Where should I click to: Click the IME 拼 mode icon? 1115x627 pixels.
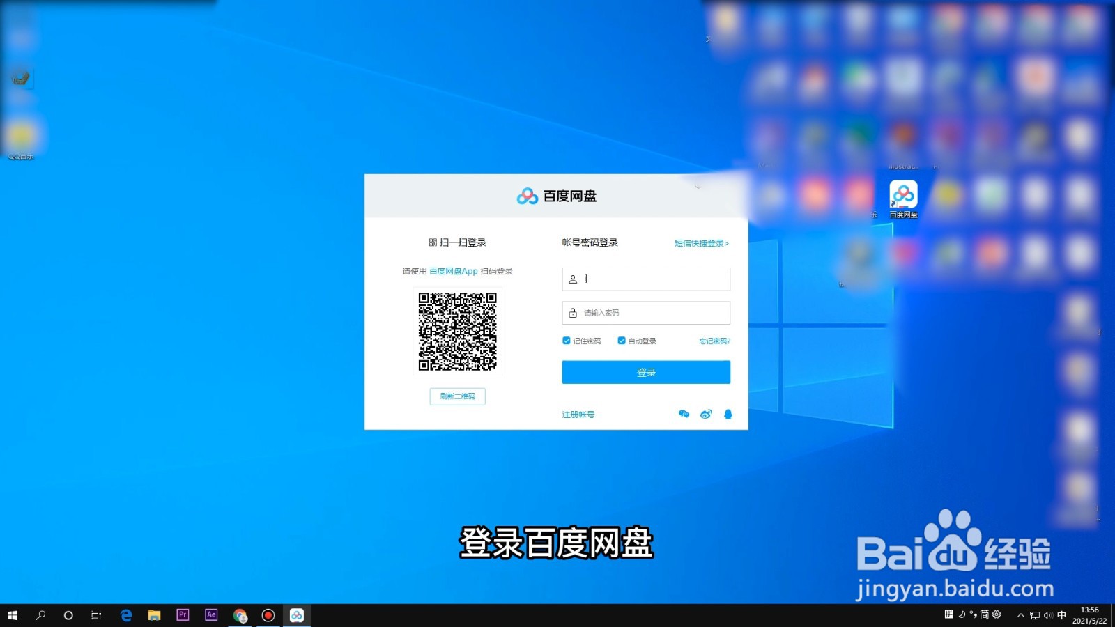click(x=948, y=614)
